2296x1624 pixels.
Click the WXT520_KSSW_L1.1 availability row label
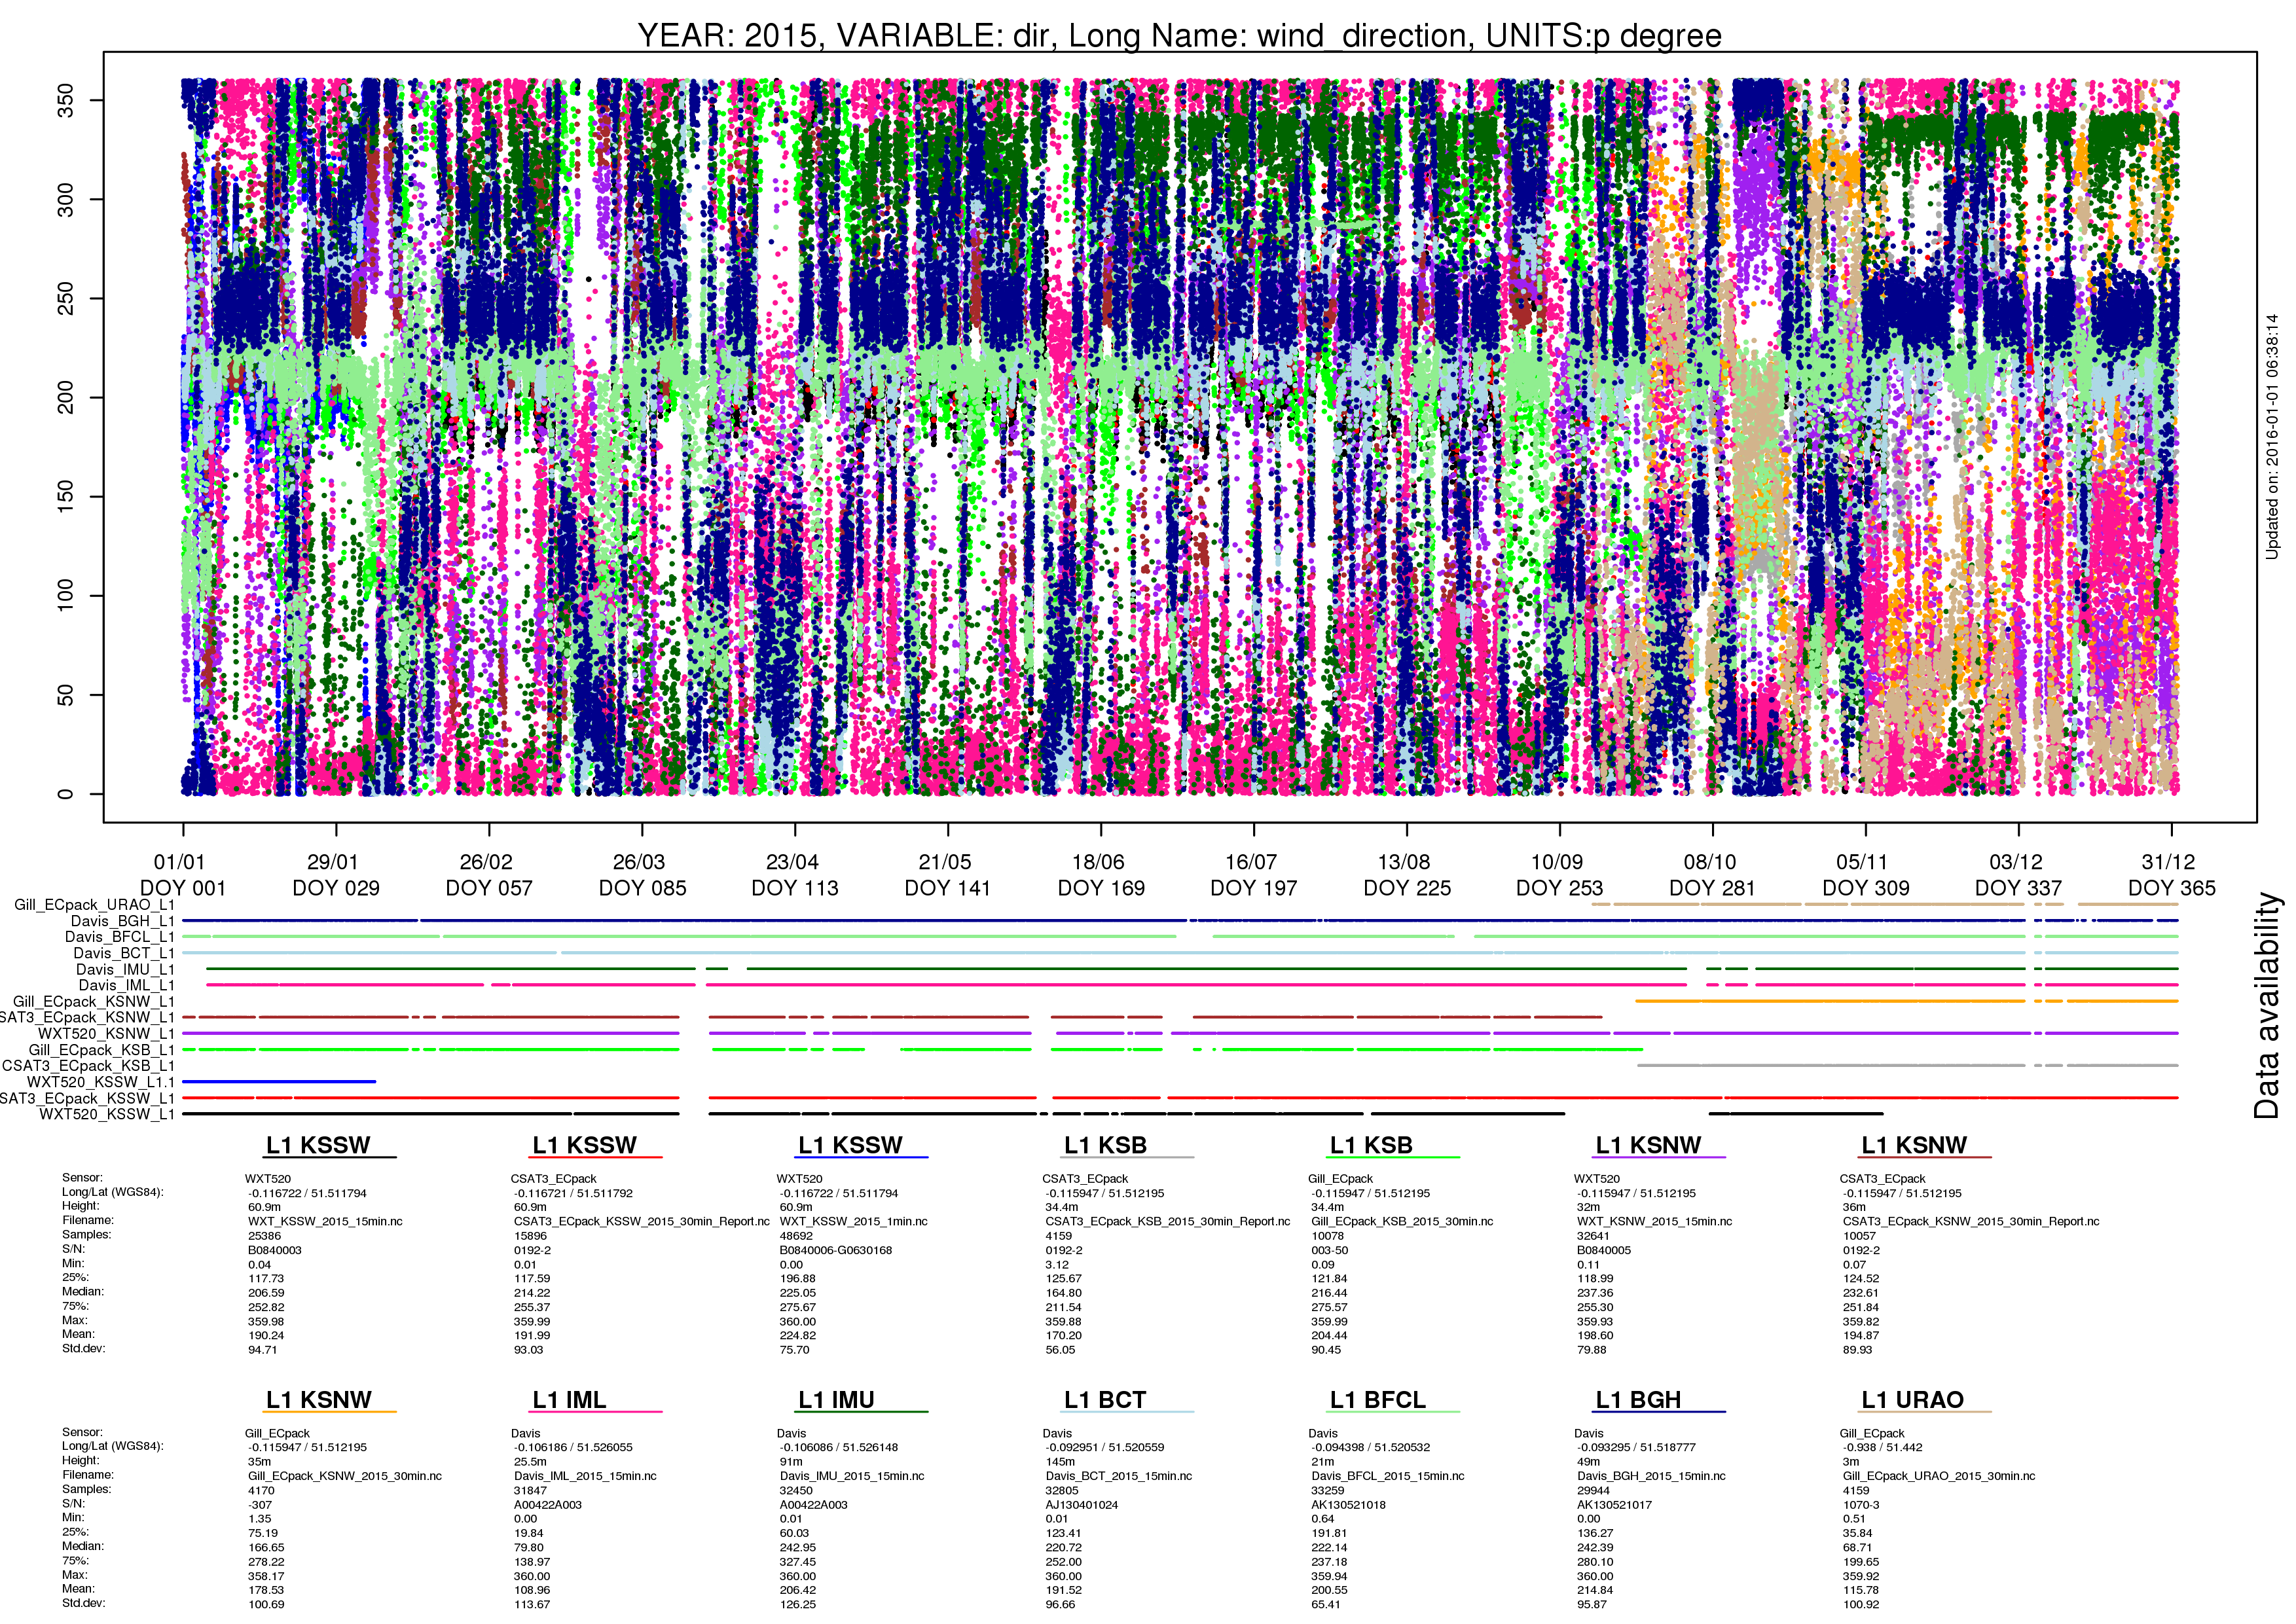(100, 1082)
